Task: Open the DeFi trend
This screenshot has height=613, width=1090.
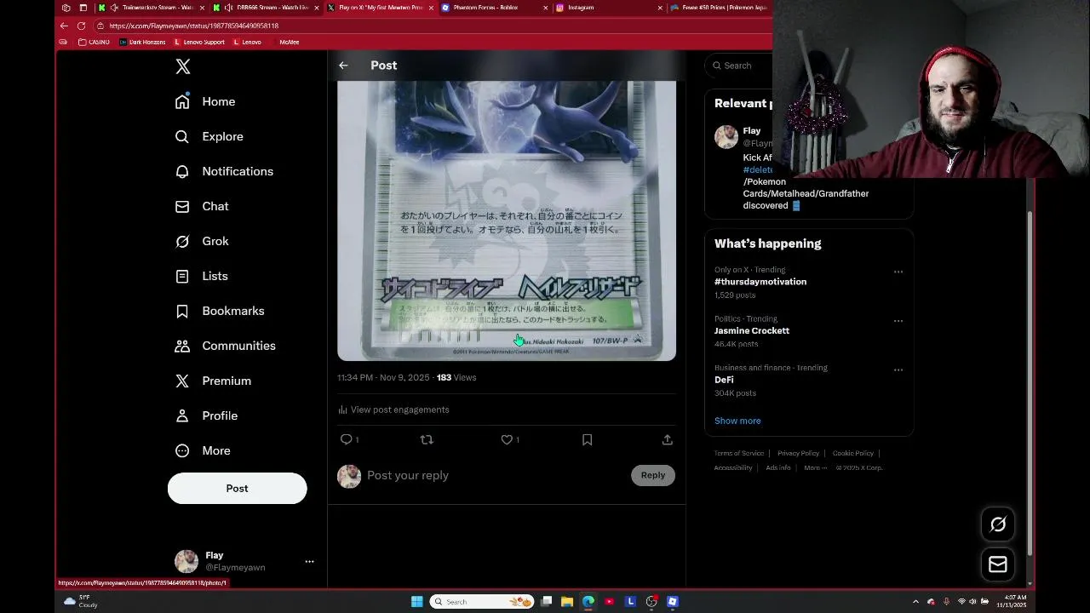Action: (x=724, y=380)
